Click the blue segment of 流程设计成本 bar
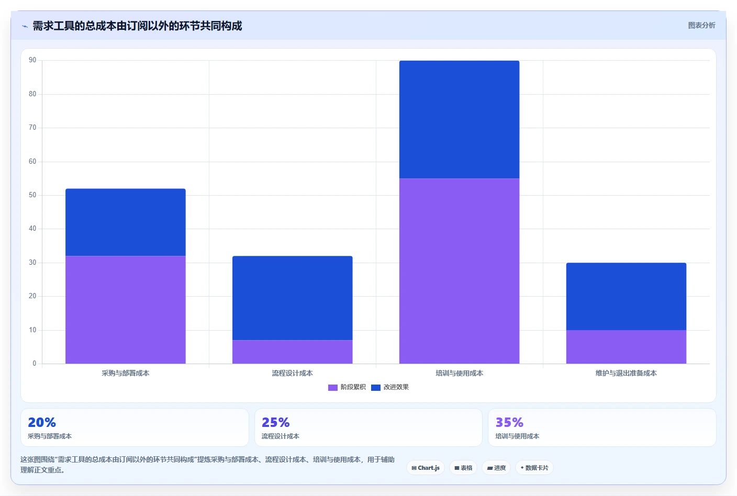 [292, 298]
